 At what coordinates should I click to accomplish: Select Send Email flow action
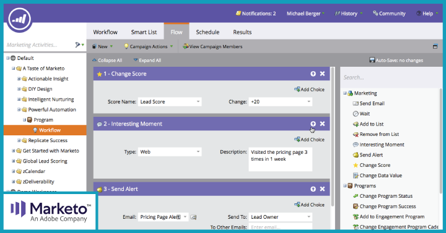[x=369, y=104]
